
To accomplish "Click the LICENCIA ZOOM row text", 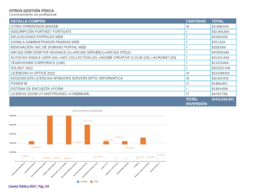I will click(x=50, y=94).
